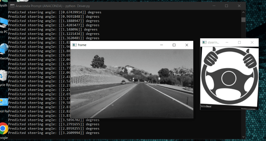This screenshot has width=266, height=141.
Task: Select the Network desktop icon
Action: (4, 49)
